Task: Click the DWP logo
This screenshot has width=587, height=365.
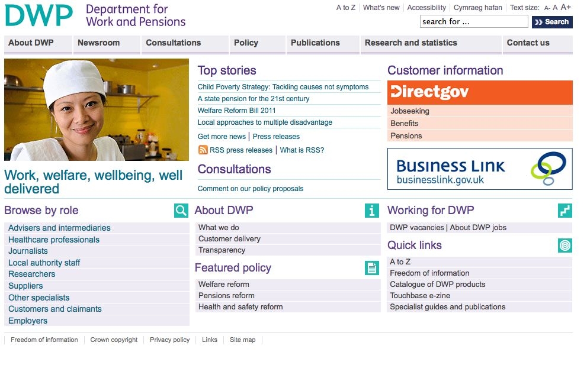Action: (39, 16)
